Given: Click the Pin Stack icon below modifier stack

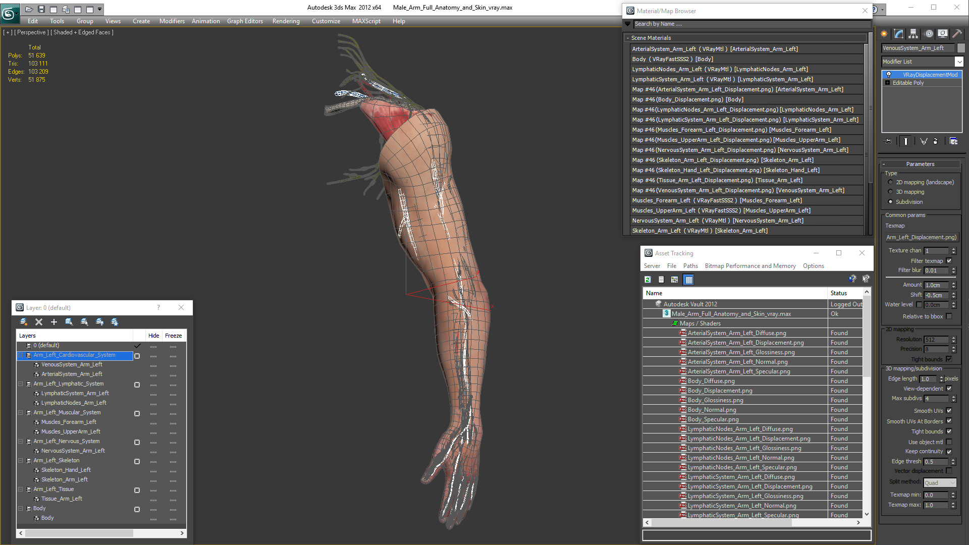Looking at the screenshot, I should pyautogui.click(x=888, y=141).
